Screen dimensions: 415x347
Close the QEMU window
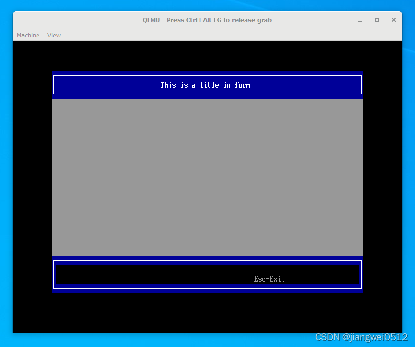(x=394, y=20)
